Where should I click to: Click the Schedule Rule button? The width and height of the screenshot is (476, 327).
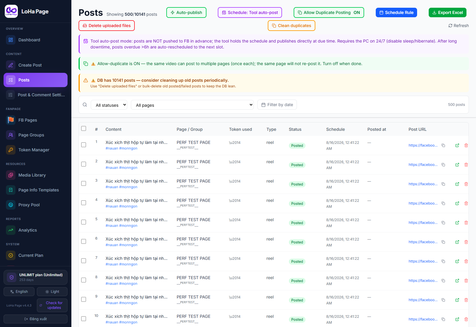pos(396,12)
